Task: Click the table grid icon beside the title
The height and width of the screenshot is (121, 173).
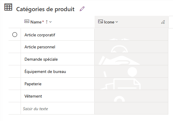Action: pyautogui.click(x=8, y=7)
